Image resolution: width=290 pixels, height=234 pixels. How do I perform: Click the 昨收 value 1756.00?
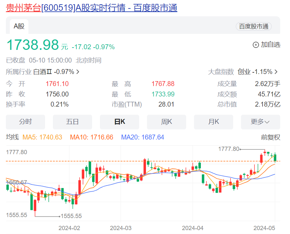(57, 94)
